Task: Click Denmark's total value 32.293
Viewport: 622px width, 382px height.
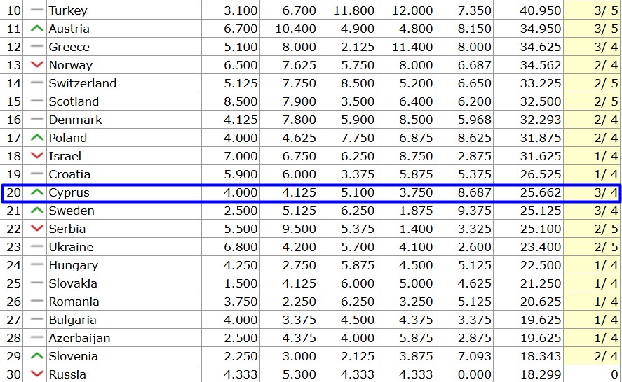Action: coord(541,120)
